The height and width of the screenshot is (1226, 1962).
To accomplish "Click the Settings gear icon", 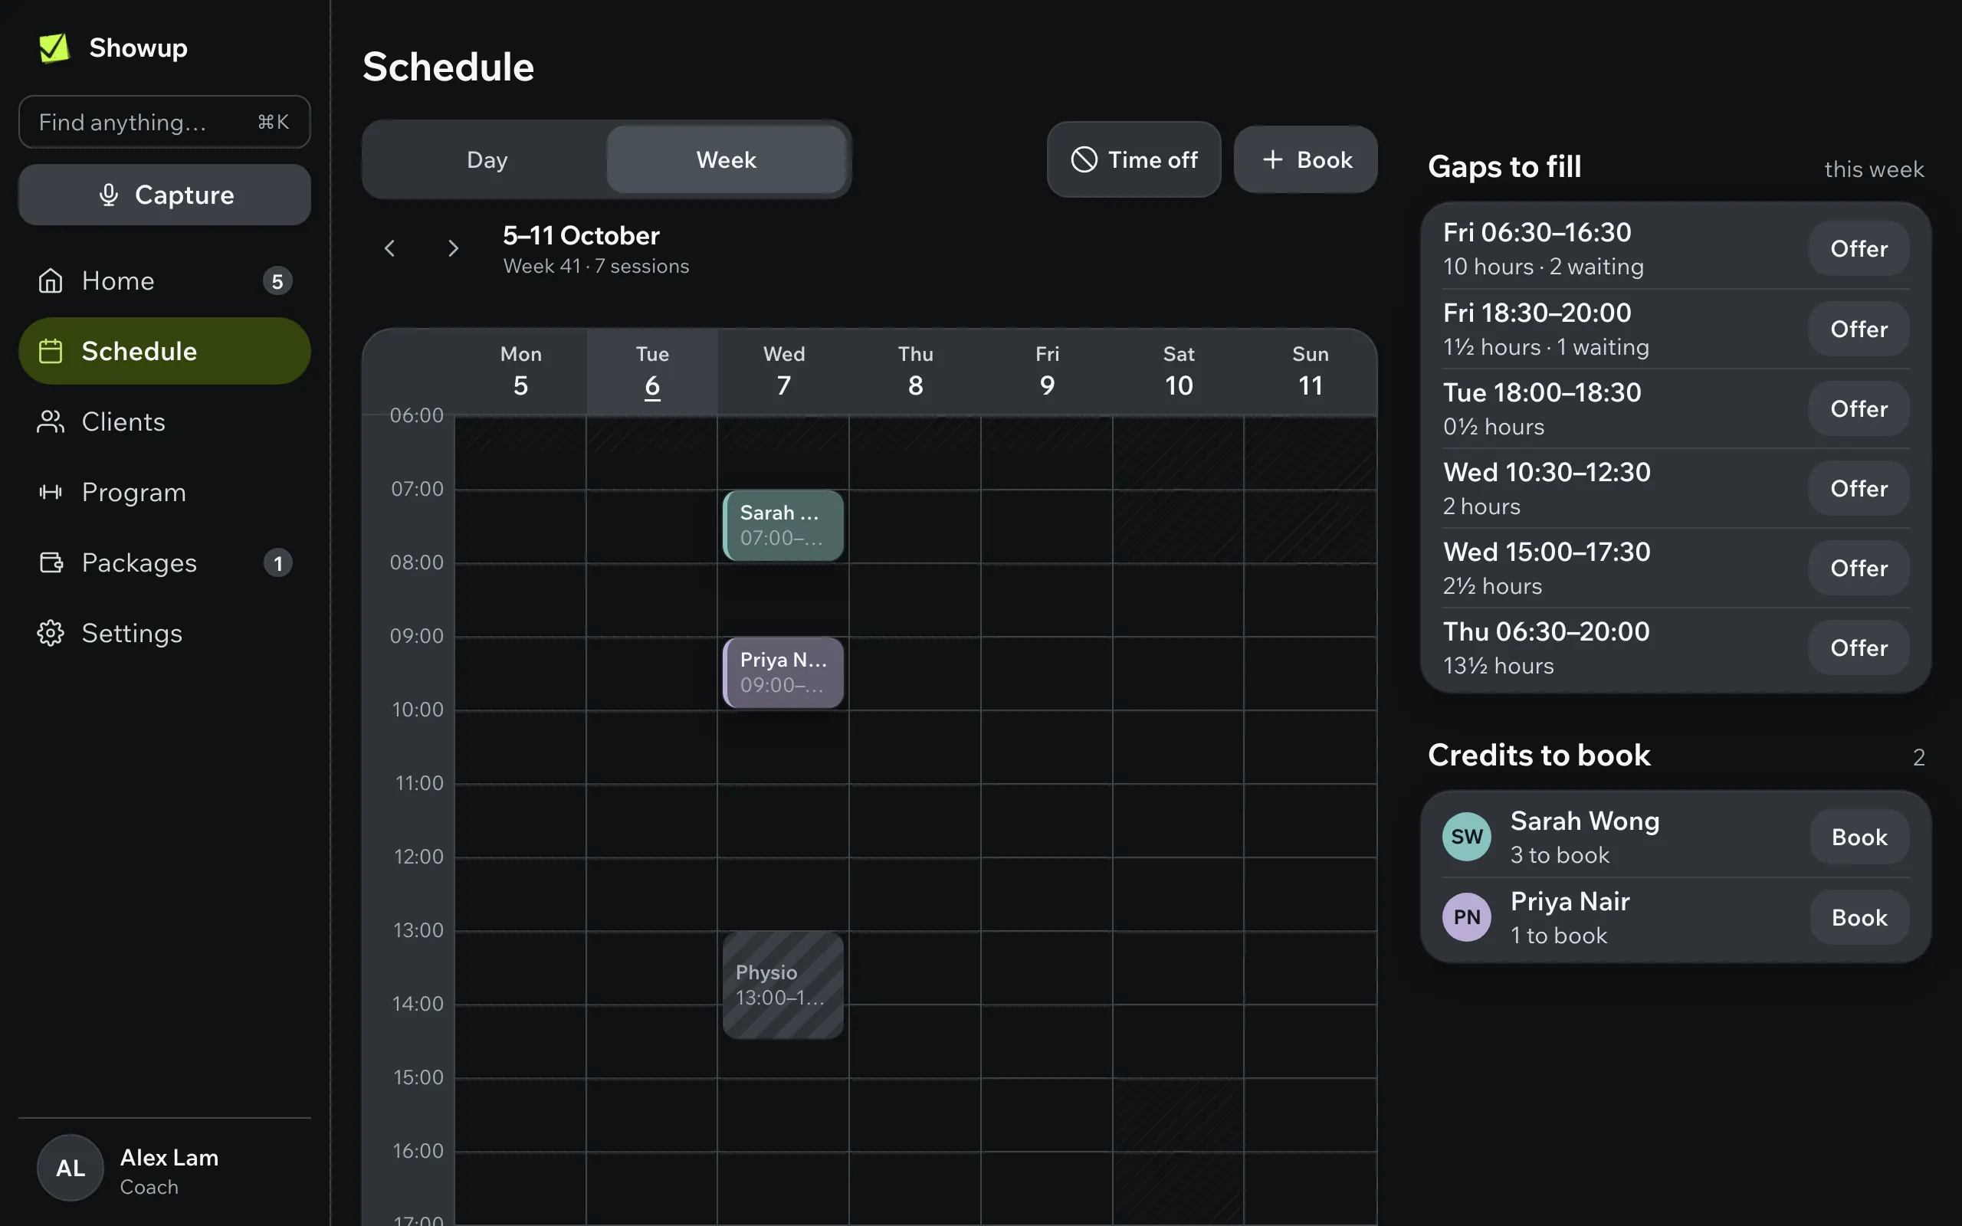I will click(x=51, y=633).
